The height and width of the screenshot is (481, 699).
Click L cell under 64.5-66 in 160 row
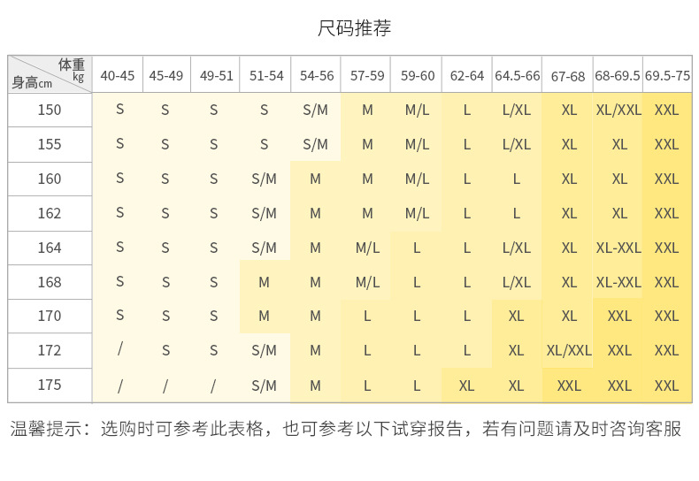516,179
